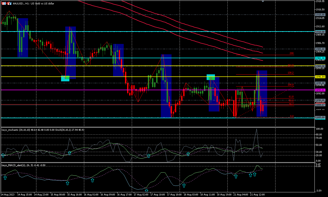Select the cyan 1902.30 price label
The width and height of the screenshot is (328, 197).
click(x=320, y=58)
